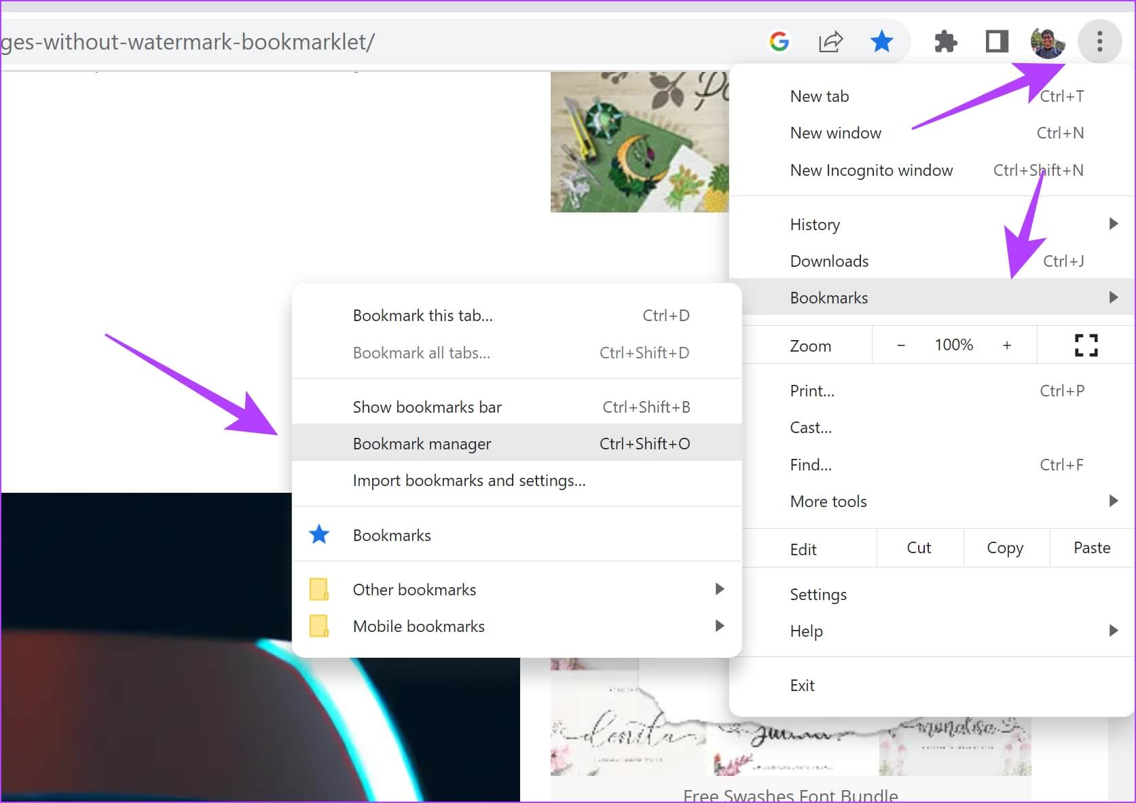The height and width of the screenshot is (803, 1136).
Task: Expand Other bookmarks folder arrow
Action: point(720,589)
